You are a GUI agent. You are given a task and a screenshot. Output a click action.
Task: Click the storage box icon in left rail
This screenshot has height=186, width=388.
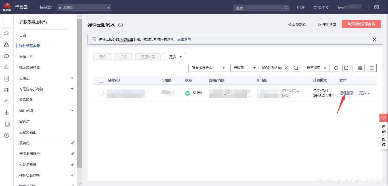(7, 79)
